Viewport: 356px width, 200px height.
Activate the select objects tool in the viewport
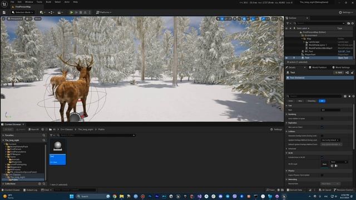click(x=218, y=19)
